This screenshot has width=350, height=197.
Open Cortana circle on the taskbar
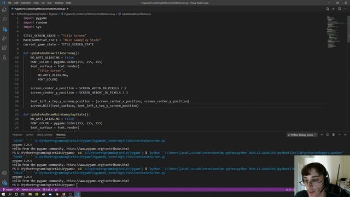16,194
